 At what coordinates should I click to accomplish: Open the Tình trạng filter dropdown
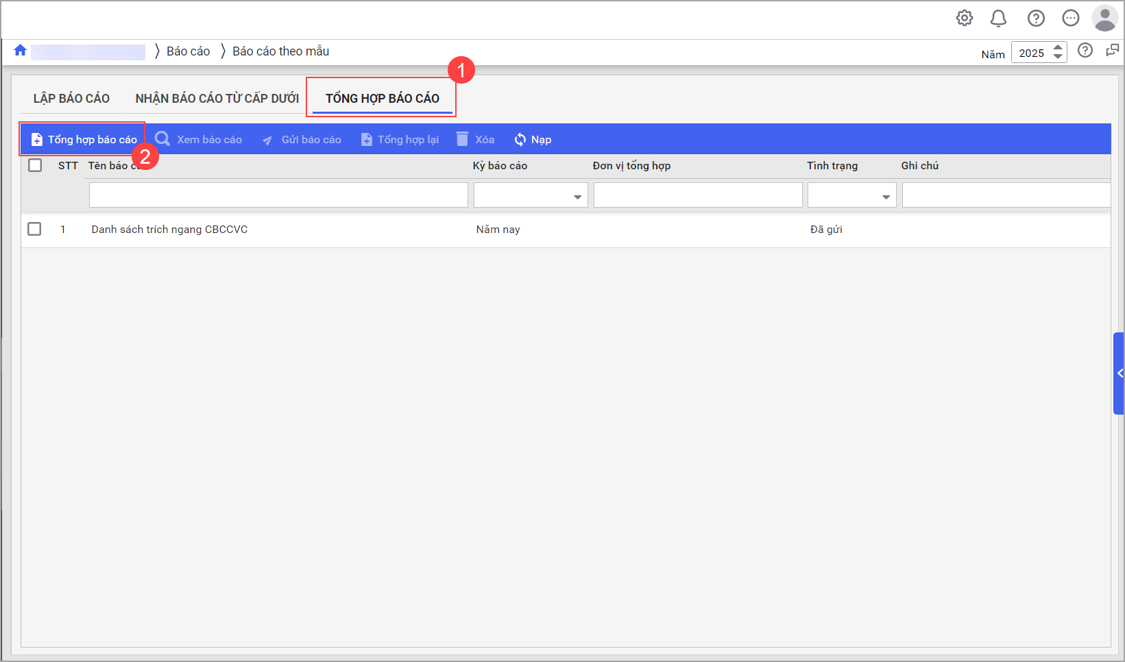[x=886, y=197]
